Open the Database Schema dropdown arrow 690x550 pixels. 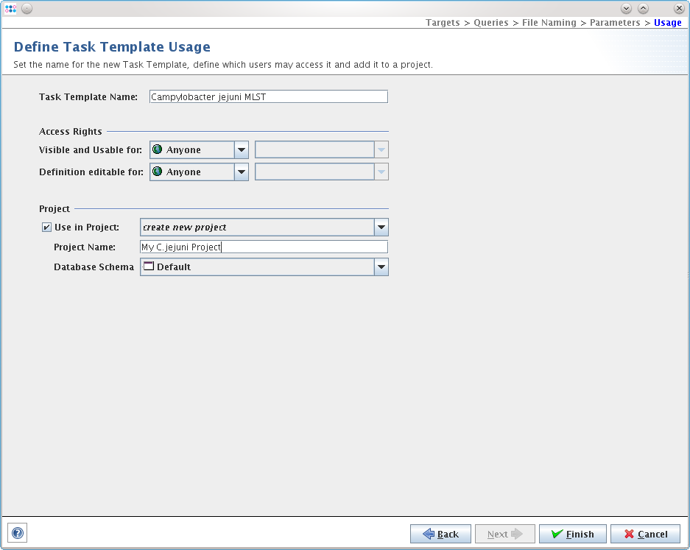(381, 267)
